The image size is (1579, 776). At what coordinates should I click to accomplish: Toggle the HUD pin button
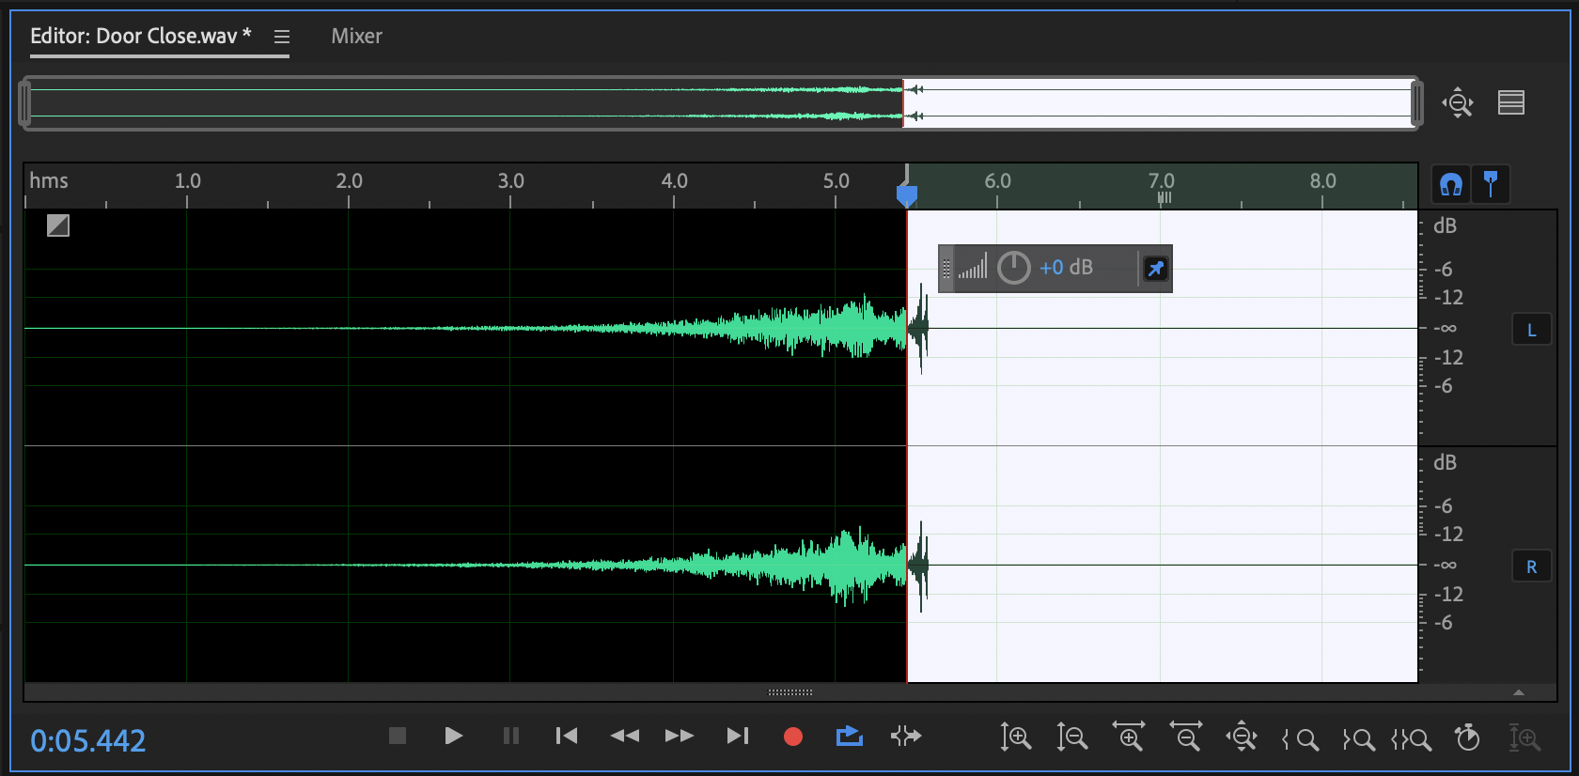1155,269
